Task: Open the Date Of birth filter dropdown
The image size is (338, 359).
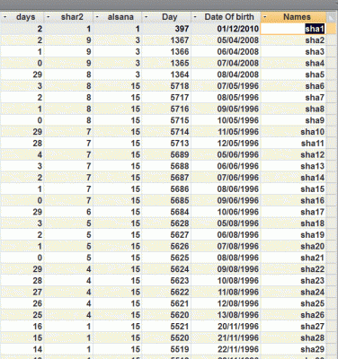Action: click(x=195, y=17)
